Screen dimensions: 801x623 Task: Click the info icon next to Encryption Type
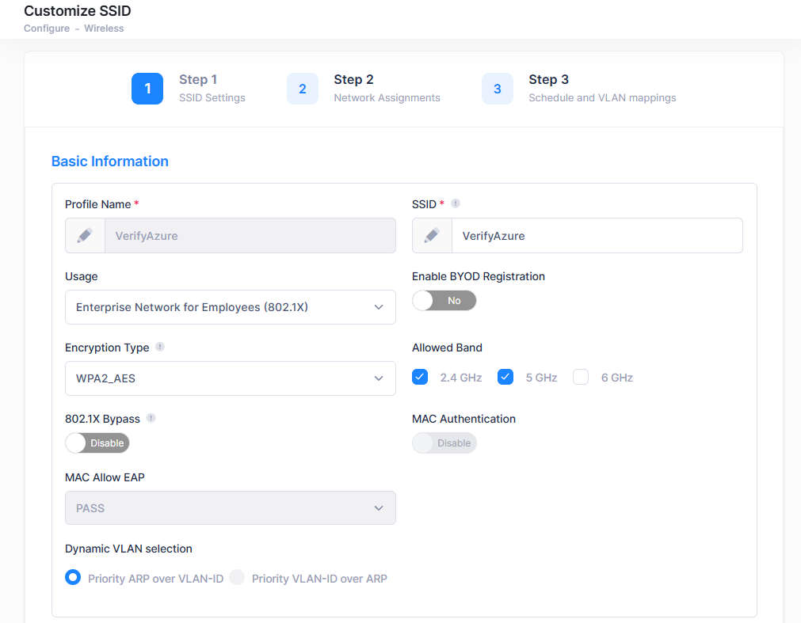click(160, 347)
